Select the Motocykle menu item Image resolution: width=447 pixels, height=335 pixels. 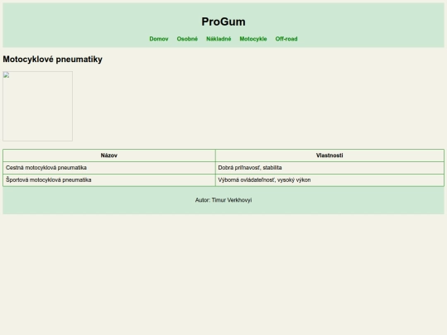coord(253,39)
